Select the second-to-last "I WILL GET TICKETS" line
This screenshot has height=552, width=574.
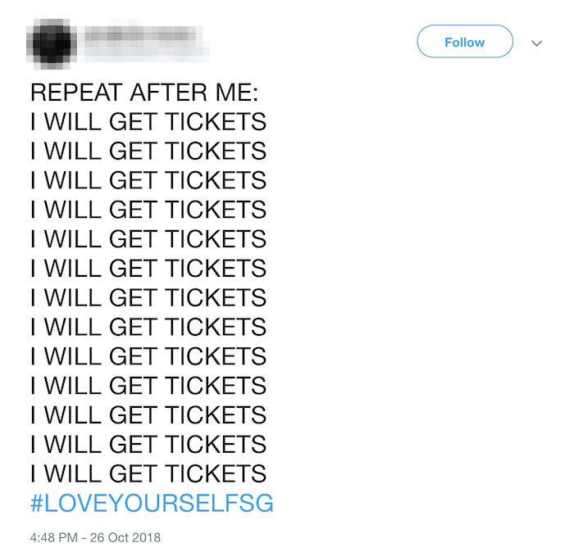(x=148, y=444)
